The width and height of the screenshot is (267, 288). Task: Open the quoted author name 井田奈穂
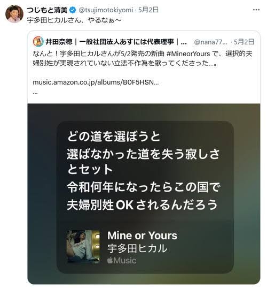59,42
